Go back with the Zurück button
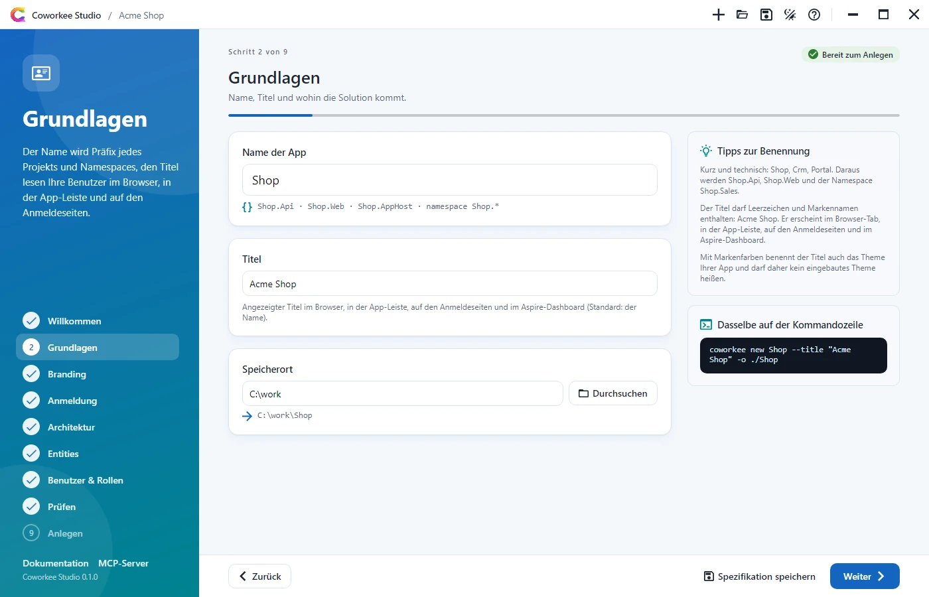 259,576
